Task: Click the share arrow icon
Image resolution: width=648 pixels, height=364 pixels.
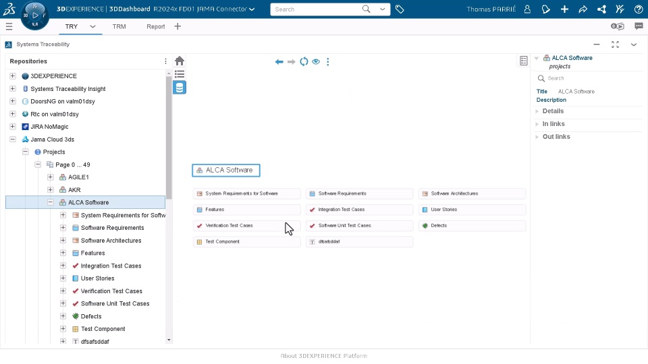Action: [x=583, y=9]
